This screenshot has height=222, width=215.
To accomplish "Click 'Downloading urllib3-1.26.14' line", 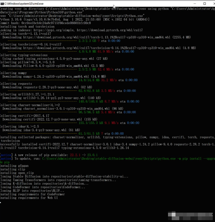I will point(52,98).
